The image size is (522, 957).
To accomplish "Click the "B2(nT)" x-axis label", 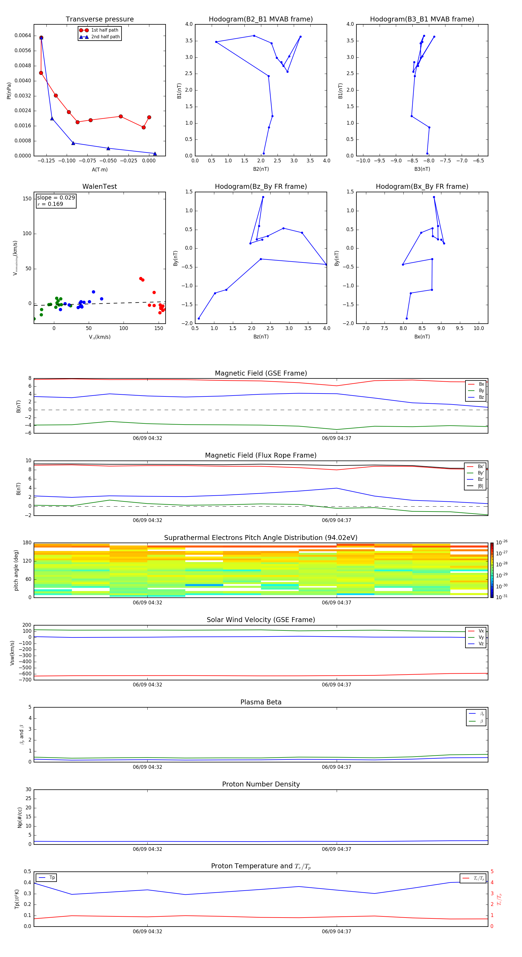I will 261,169.
